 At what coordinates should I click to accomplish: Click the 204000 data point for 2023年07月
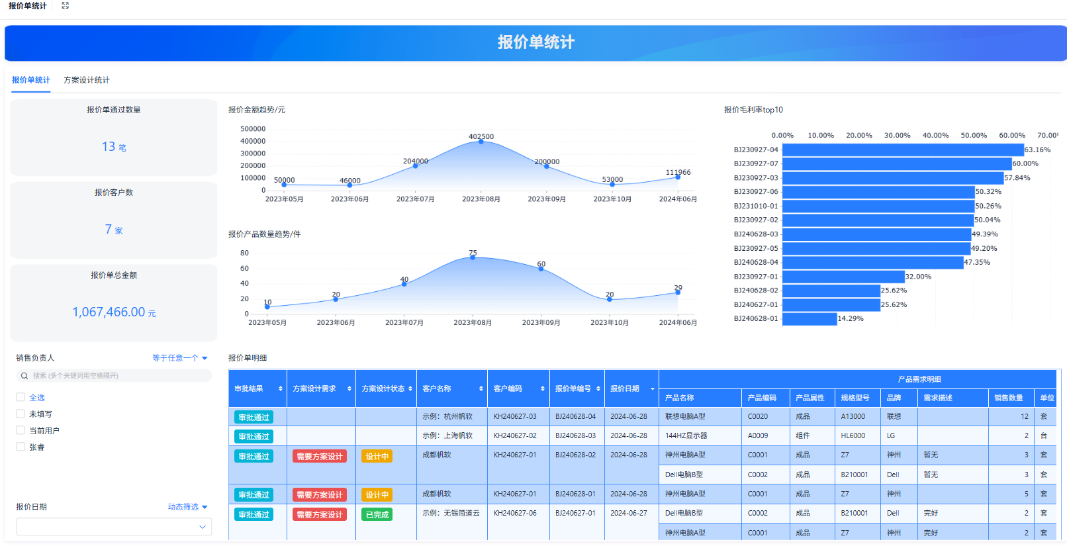click(x=416, y=166)
